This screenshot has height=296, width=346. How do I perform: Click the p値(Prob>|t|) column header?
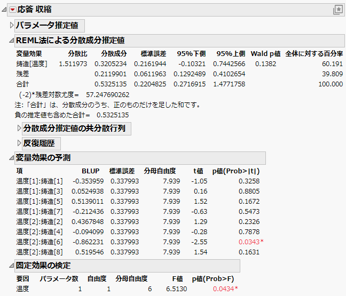236,171
